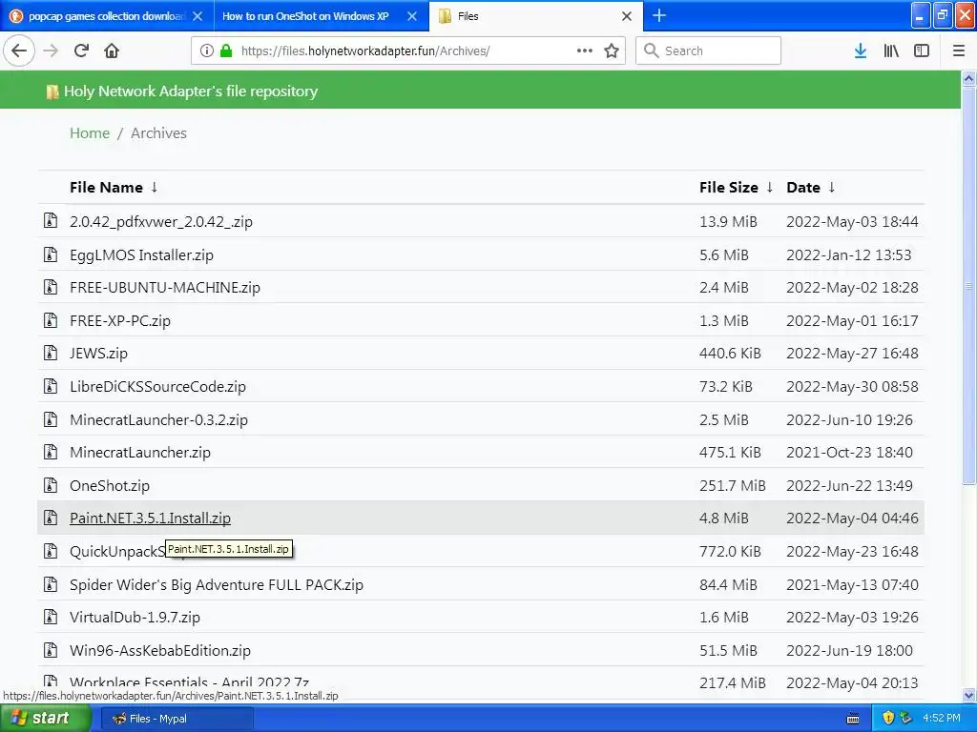
Task: Go back to the previous page
Action: coord(19,51)
